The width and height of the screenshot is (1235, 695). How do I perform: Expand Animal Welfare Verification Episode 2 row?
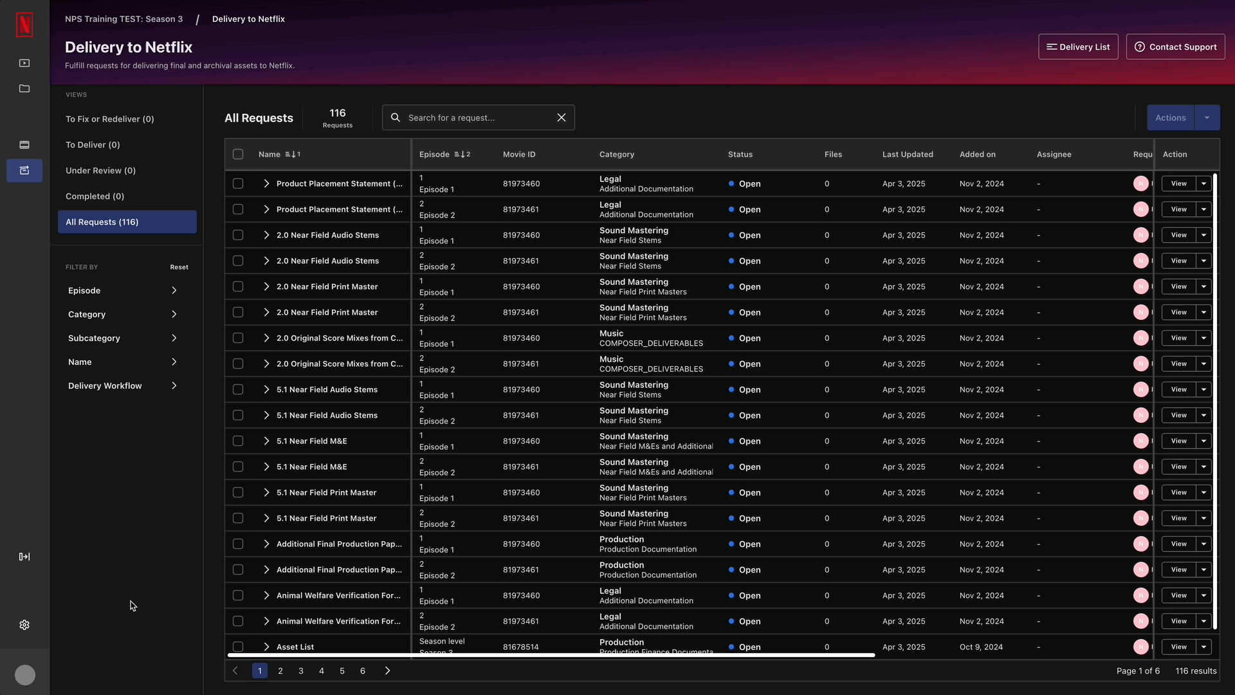coord(266,621)
